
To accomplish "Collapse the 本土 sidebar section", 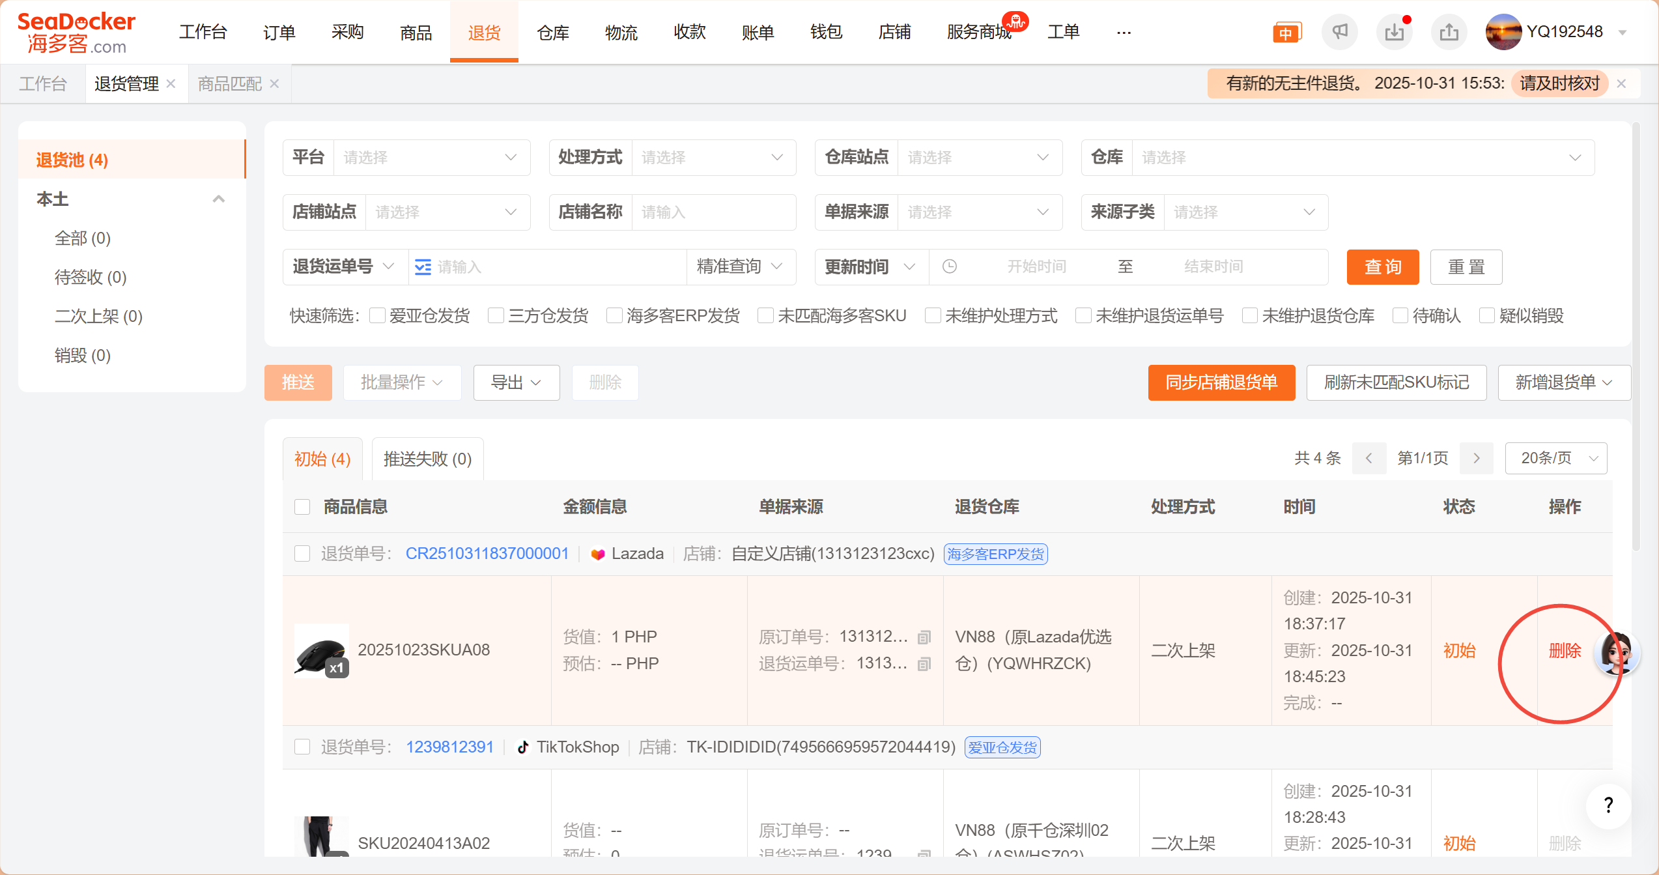I will 219,199.
